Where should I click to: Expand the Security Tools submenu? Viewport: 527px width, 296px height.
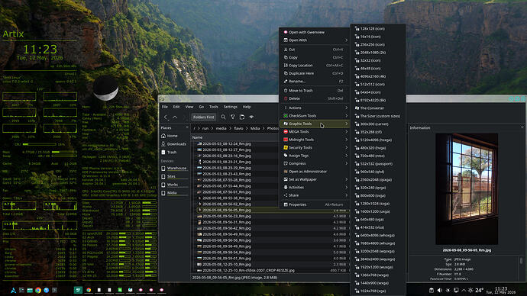pyautogui.click(x=315, y=148)
